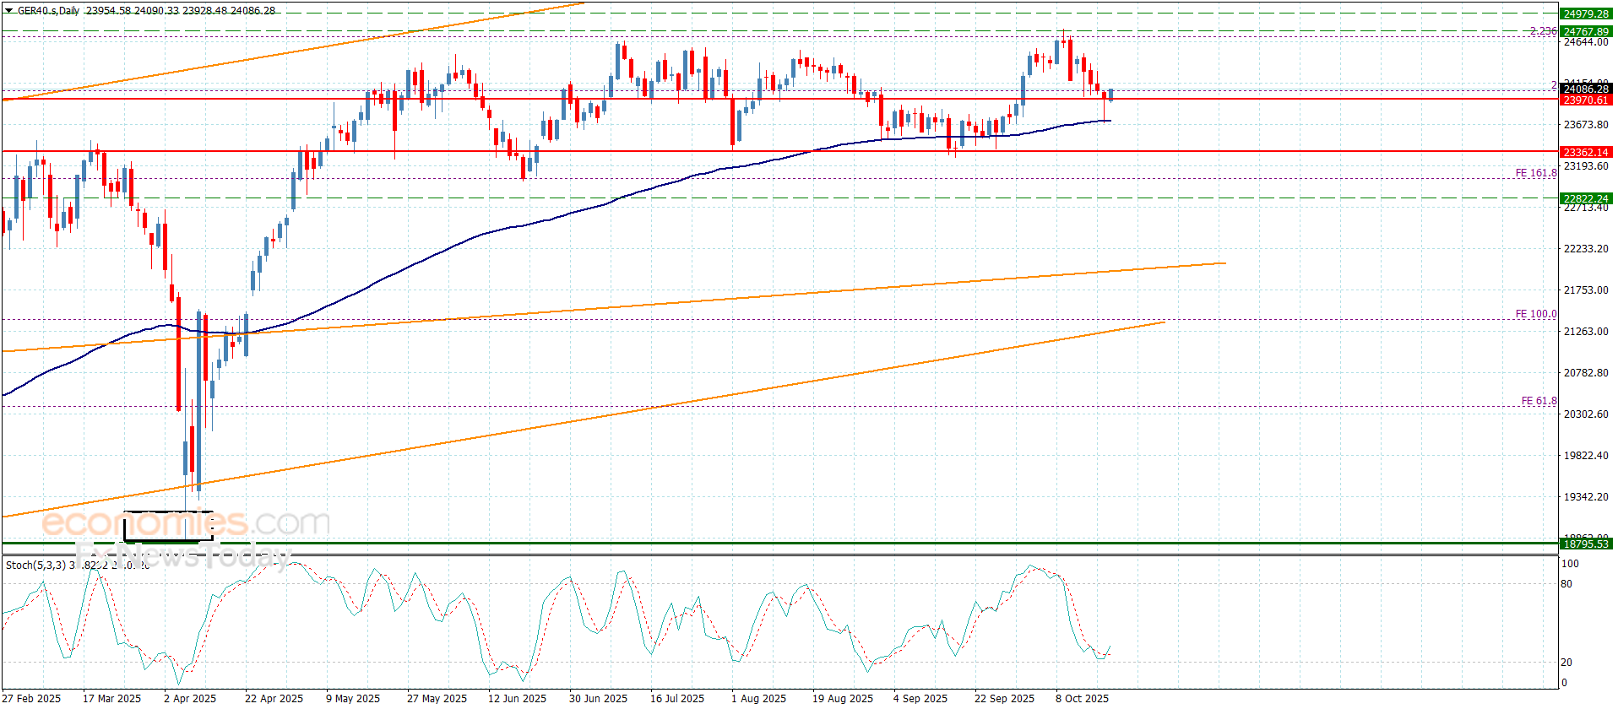Click the 27 Feb 2025 date label
Image resolution: width=1618 pixels, height=709 pixels.
(31, 698)
